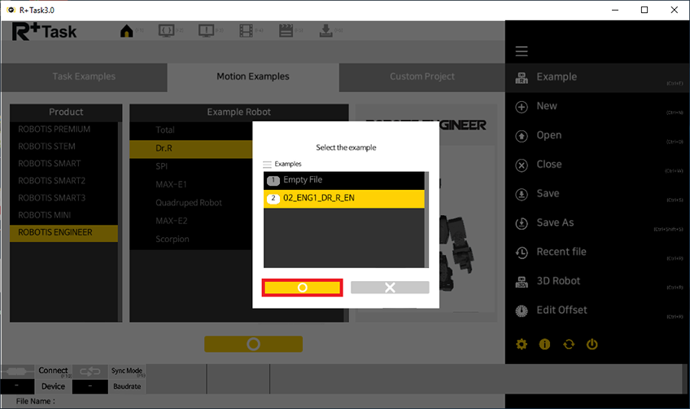
Task: Click the Product list scrollbar
Action: coord(120,222)
